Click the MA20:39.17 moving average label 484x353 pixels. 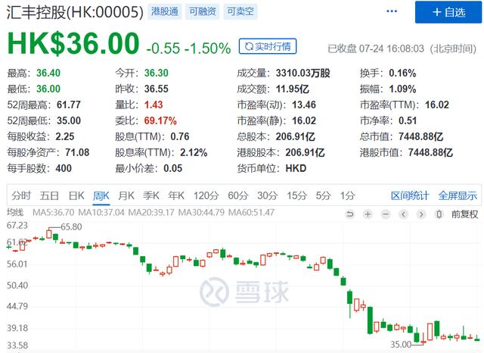pyautogui.click(x=151, y=213)
